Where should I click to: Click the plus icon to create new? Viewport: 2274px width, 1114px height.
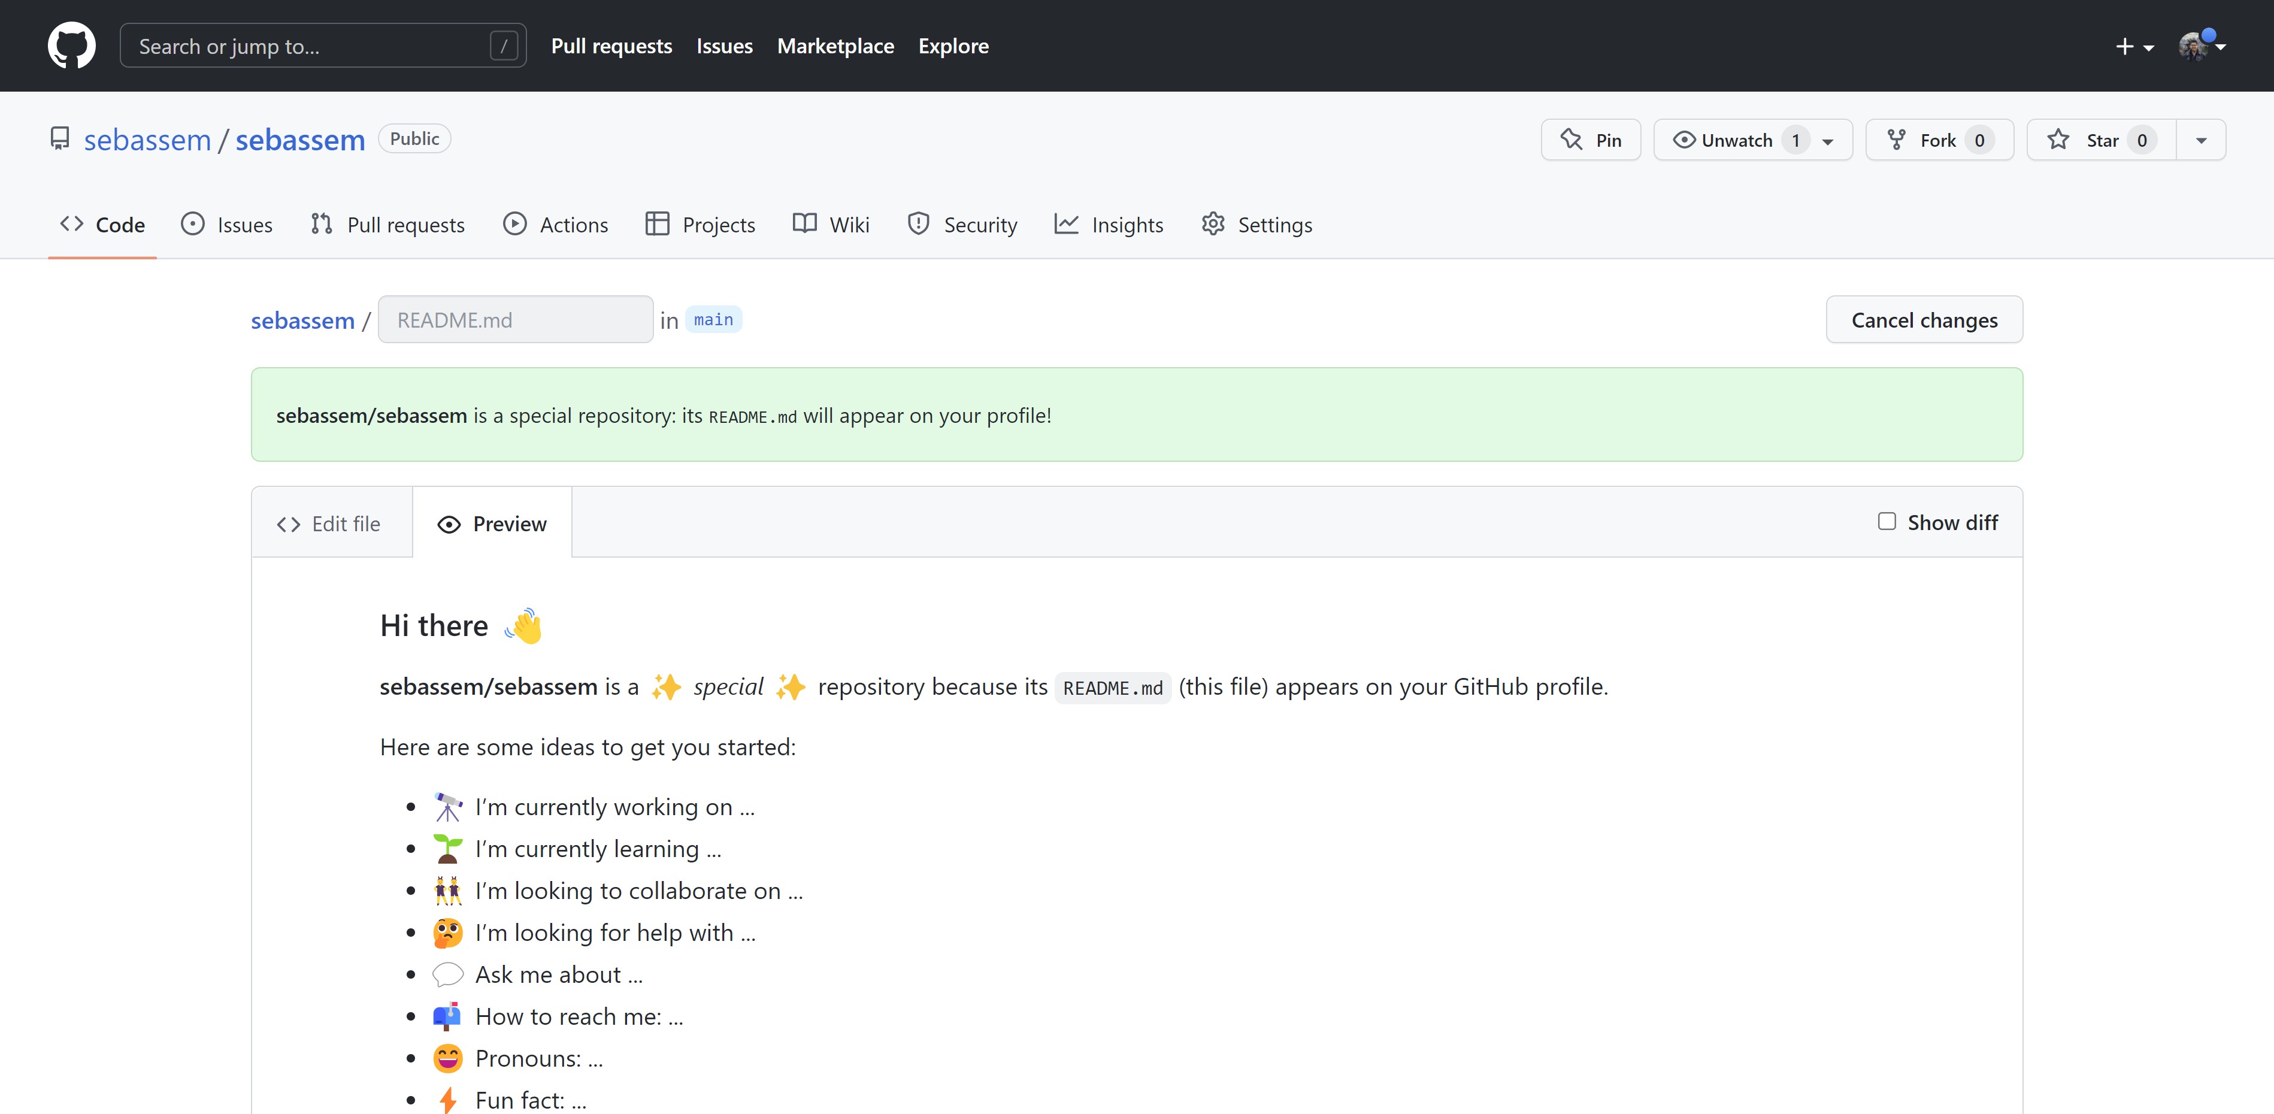coord(2125,46)
